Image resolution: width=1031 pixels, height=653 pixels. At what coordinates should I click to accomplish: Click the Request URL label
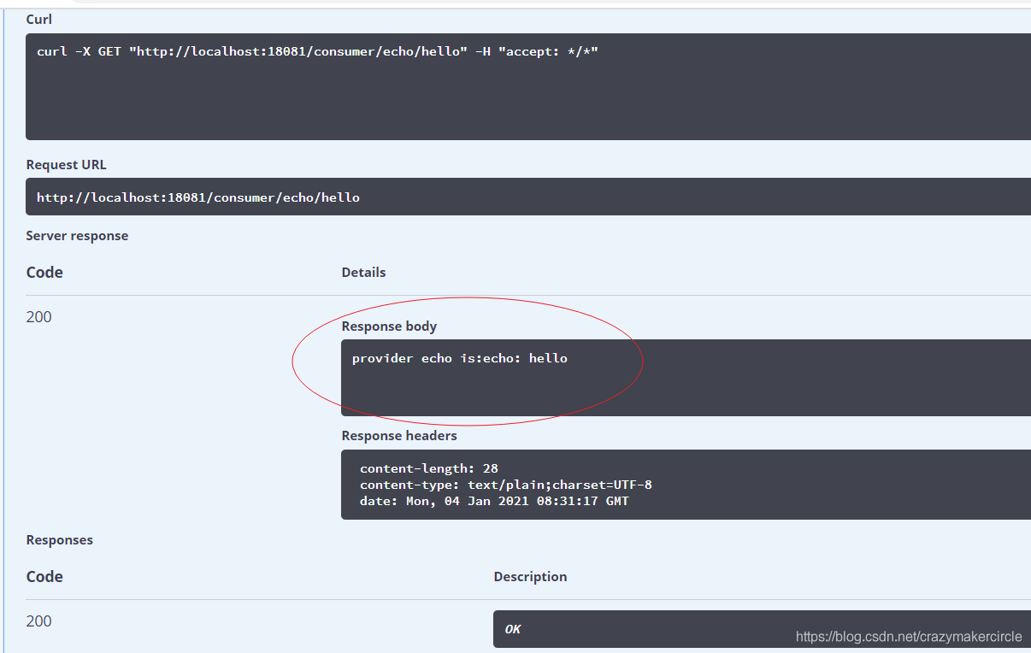tap(67, 165)
